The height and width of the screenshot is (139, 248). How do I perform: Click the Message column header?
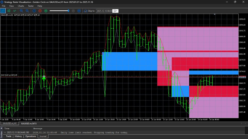coord(38,128)
